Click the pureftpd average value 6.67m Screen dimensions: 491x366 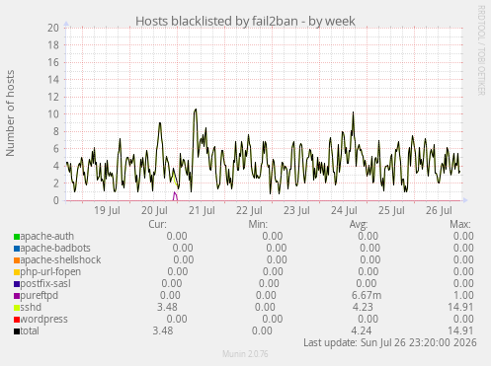coord(367,295)
